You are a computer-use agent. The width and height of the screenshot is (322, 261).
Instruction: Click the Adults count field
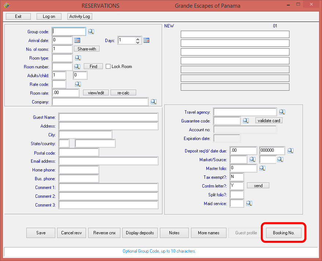[59, 75]
